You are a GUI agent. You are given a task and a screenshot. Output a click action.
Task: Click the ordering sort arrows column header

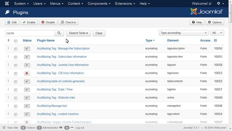point(8,40)
